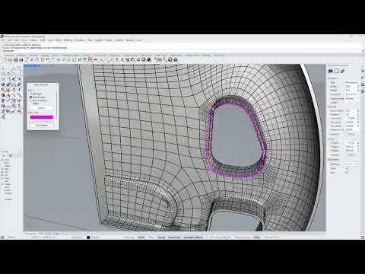Image resolution: width=365 pixels, height=274 pixels.
Task: Click the blue Help icon in toolbar
Action: pyautogui.click(x=176, y=59)
